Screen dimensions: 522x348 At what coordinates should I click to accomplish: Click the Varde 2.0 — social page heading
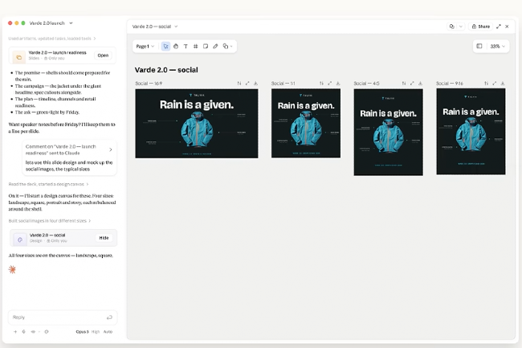tap(166, 70)
